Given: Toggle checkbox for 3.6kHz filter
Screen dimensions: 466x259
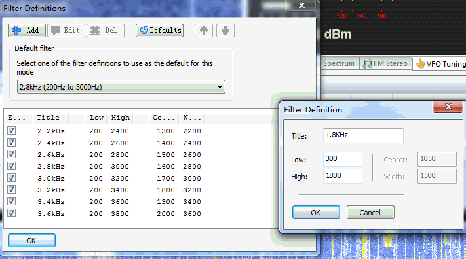Looking at the screenshot, I should tap(12, 213).
